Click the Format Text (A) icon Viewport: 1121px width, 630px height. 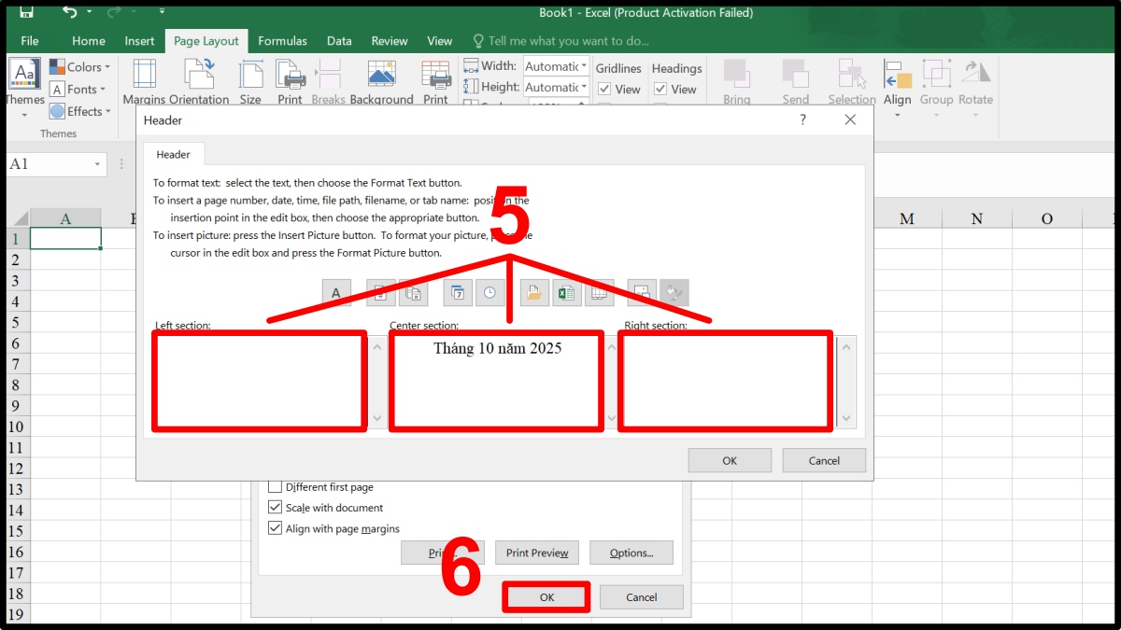coord(336,292)
